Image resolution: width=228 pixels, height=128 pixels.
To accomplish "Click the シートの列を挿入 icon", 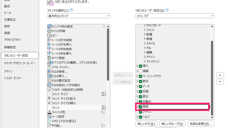I will [49, 53].
